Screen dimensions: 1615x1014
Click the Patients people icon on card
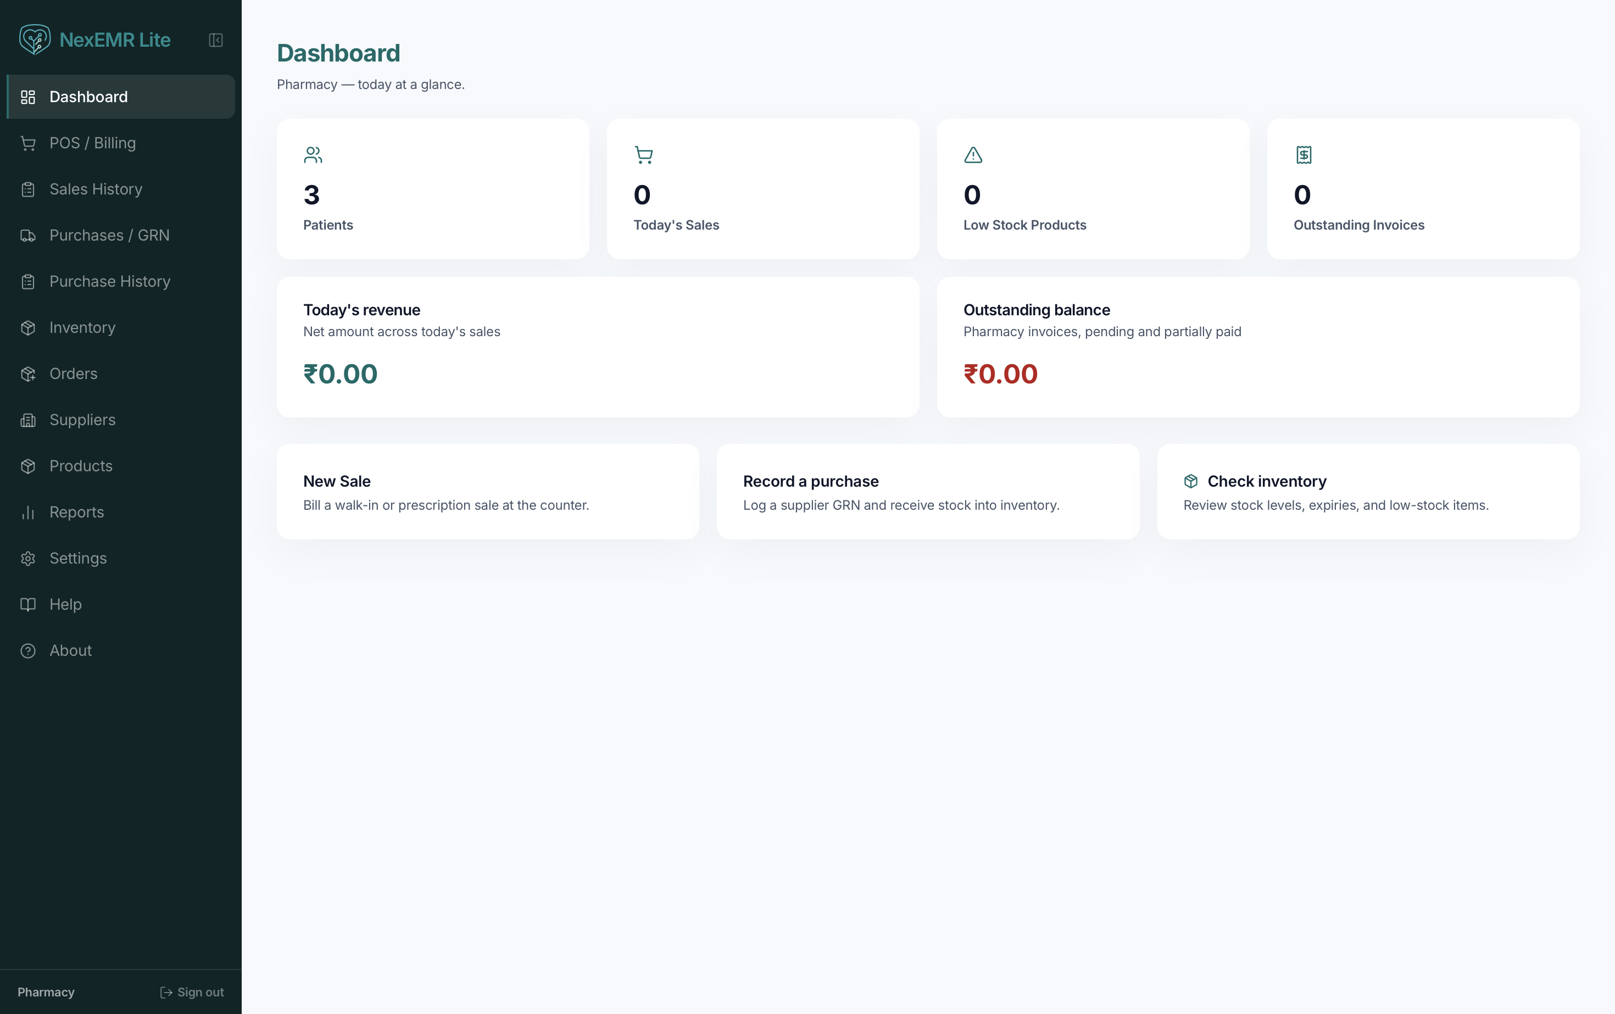coord(313,155)
